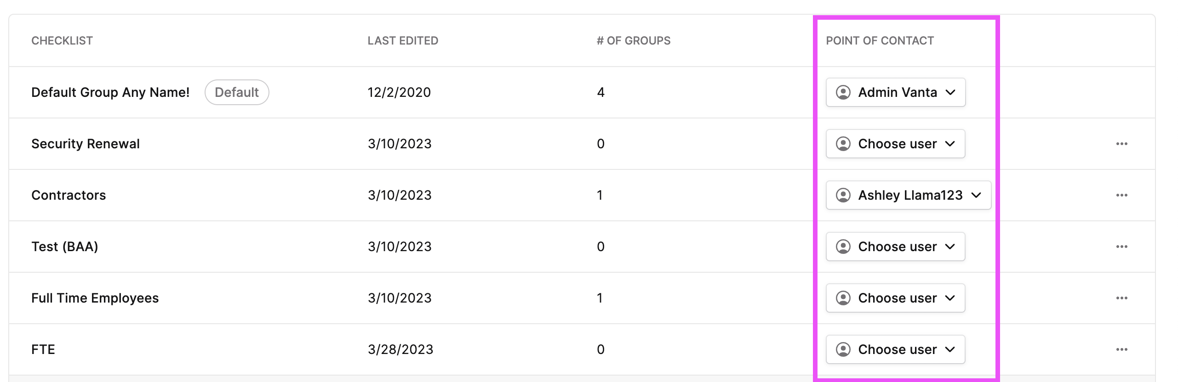Open the Contractors checklist
This screenshot has height=382, width=1178.
[x=69, y=195]
